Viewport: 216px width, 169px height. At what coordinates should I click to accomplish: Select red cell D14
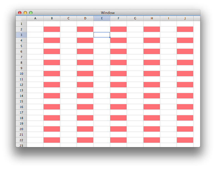point(85,96)
